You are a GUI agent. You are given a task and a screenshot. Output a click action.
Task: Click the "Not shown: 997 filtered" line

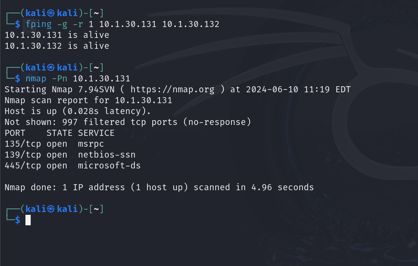(x=128, y=122)
